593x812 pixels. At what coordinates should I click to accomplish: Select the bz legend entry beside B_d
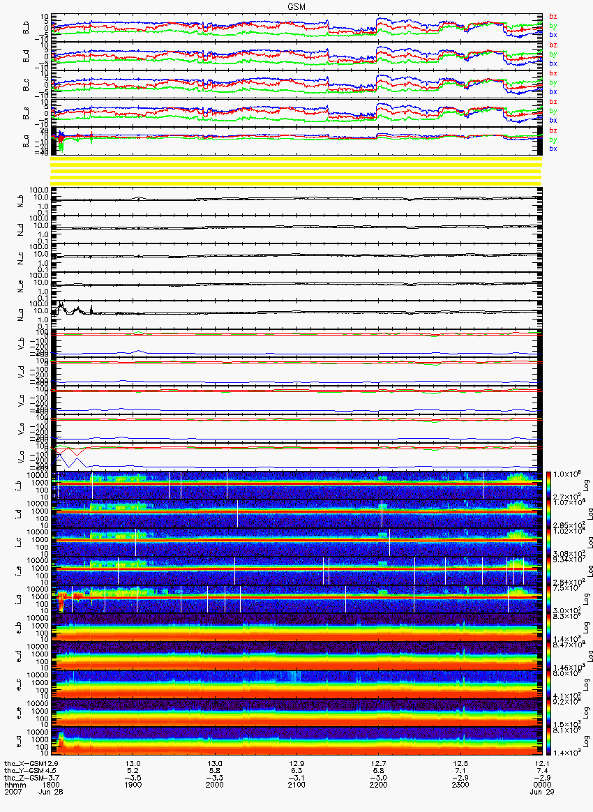pos(553,45)
